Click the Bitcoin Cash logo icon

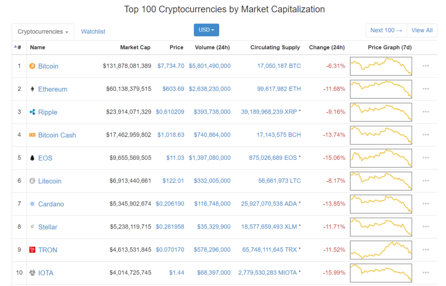click(32, 135)
